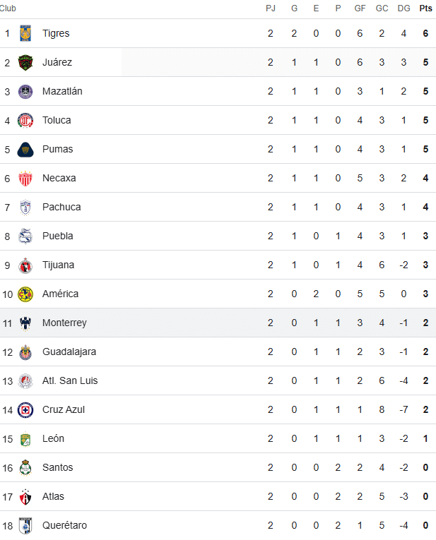Click the highlighted Monterrey row points value
436x540 pixels.
(x=425, y=323)
